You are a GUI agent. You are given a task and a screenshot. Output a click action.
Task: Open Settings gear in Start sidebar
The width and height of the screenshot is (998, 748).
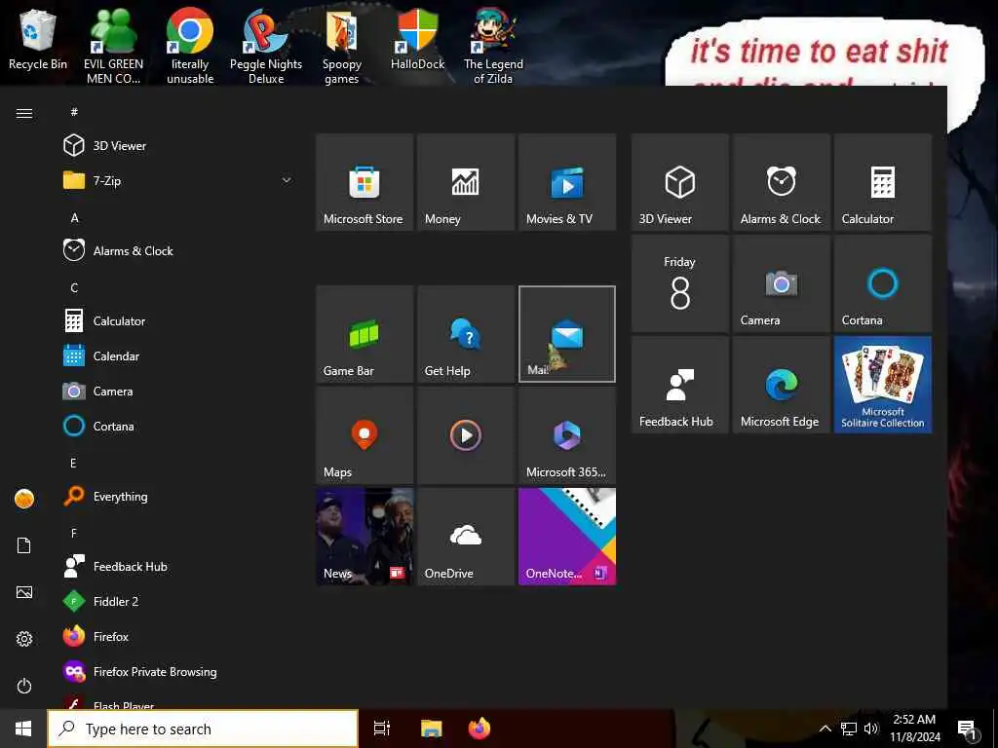pos(24,639)
